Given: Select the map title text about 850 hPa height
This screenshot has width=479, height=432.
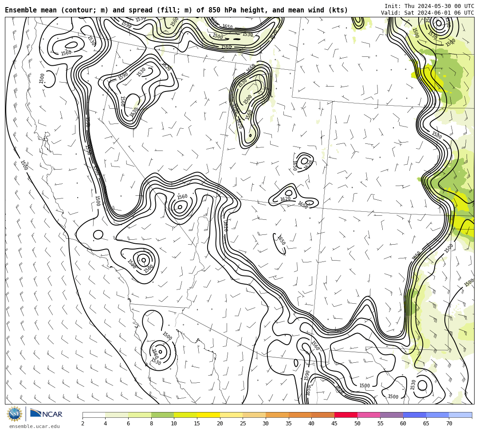Looking at the screenshot, I should click(x=176, y=10).
